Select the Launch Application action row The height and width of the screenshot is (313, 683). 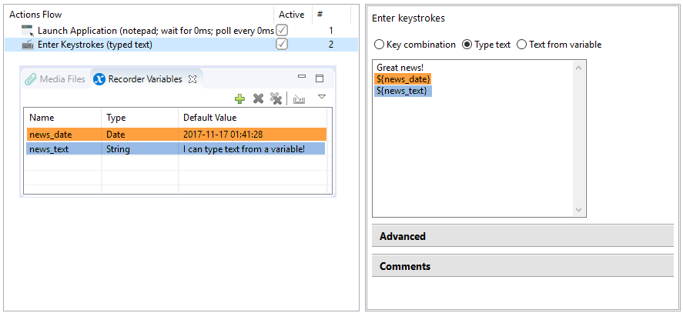181,31
